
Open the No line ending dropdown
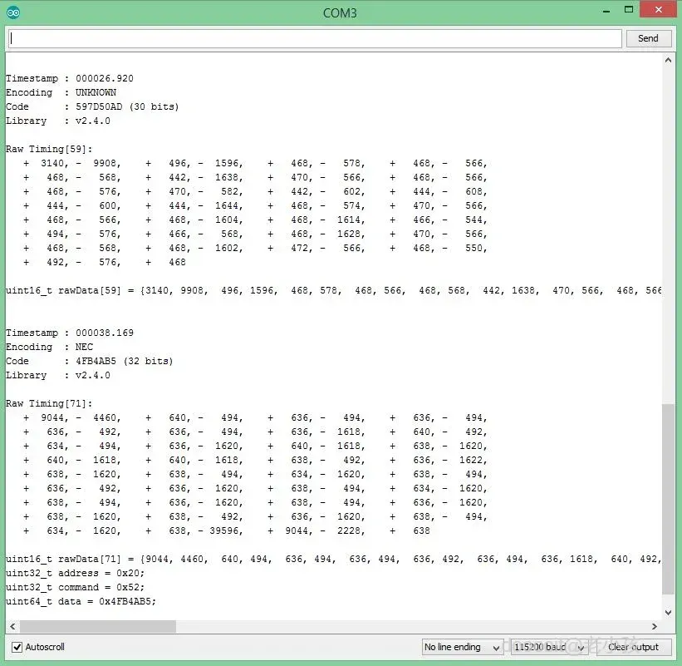coord(462,647)
